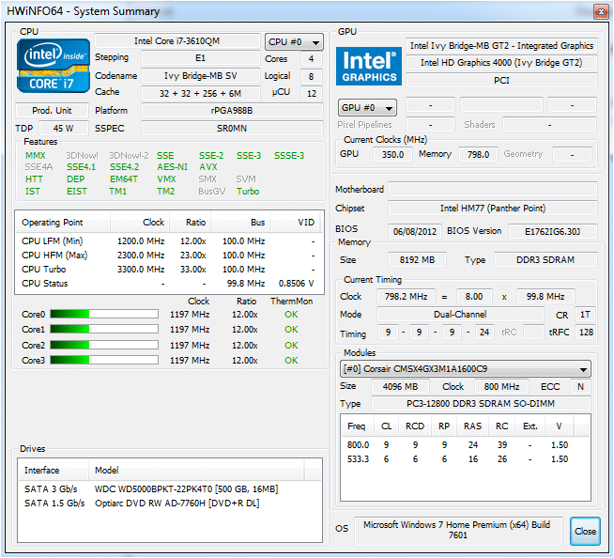Viewport: 614px width, 558px height.
Task: Select the CPU Status row
Action: tap(169, 284)
